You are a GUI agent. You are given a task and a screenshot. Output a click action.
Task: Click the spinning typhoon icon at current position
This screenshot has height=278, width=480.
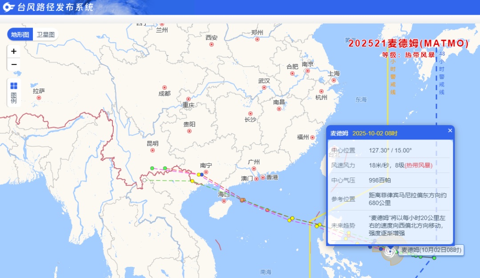[x=389, y=252]
